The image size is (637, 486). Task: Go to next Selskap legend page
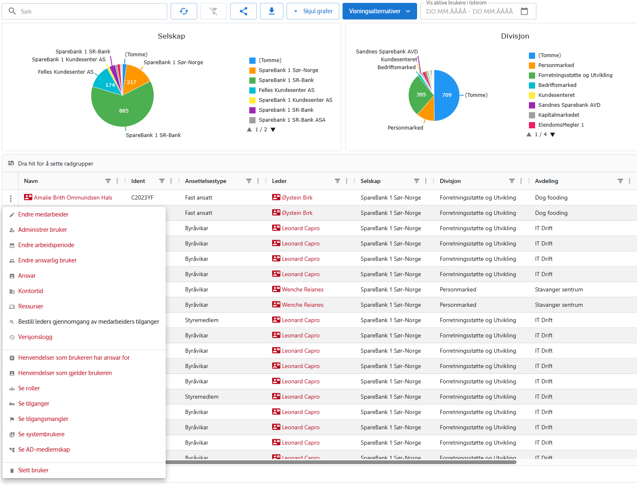273,130
